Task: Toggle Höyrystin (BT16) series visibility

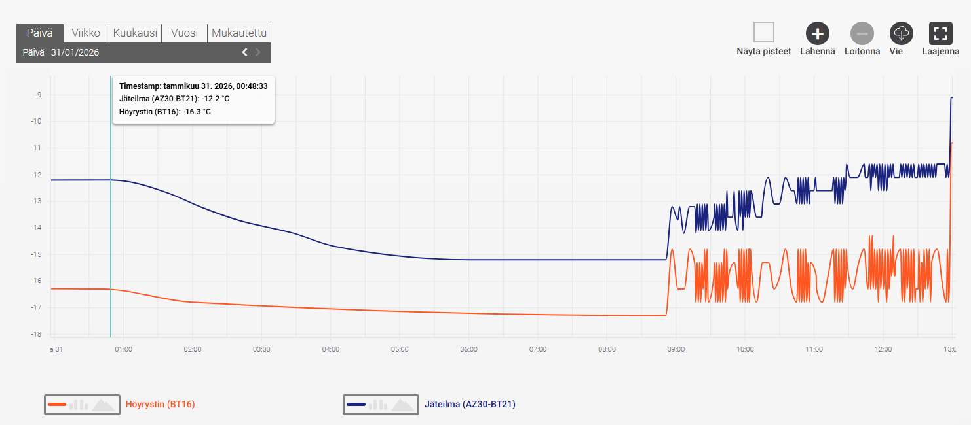Action: pos(160,405)
